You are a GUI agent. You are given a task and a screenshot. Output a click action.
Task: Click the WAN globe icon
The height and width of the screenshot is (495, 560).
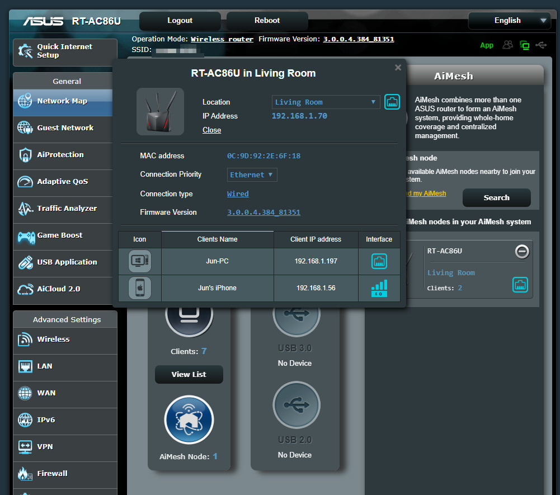coord(25,393)
